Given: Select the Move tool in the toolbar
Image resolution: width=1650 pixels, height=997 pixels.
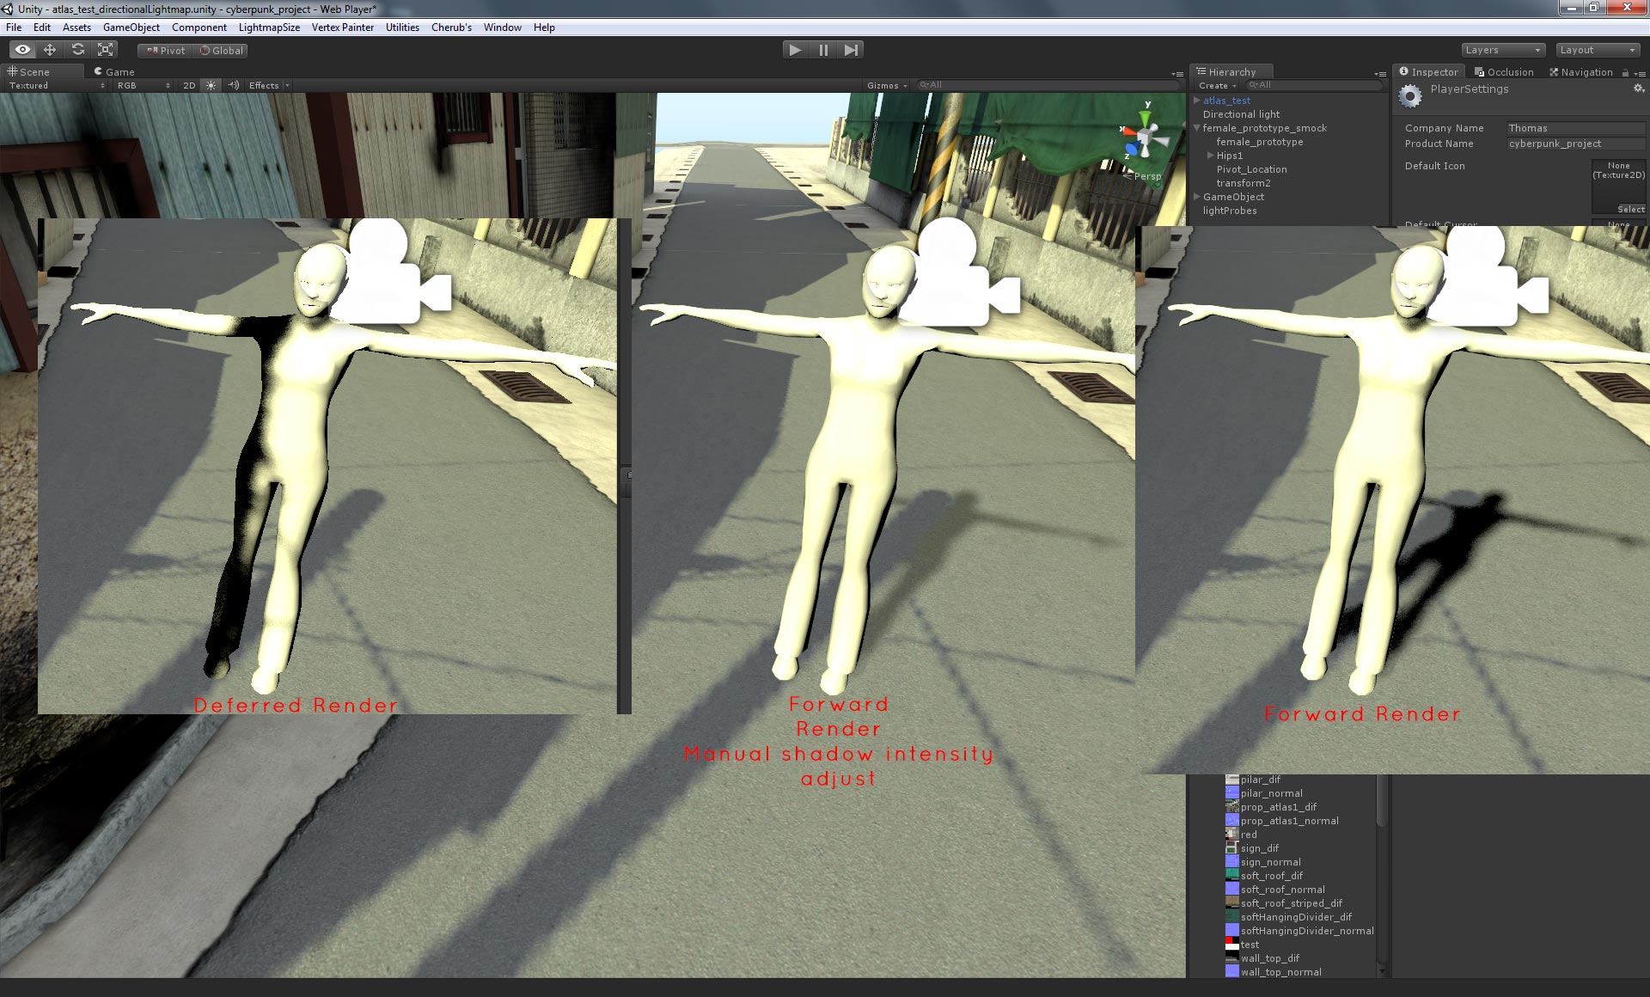Looking at the screenshot, I should point(50,49).
